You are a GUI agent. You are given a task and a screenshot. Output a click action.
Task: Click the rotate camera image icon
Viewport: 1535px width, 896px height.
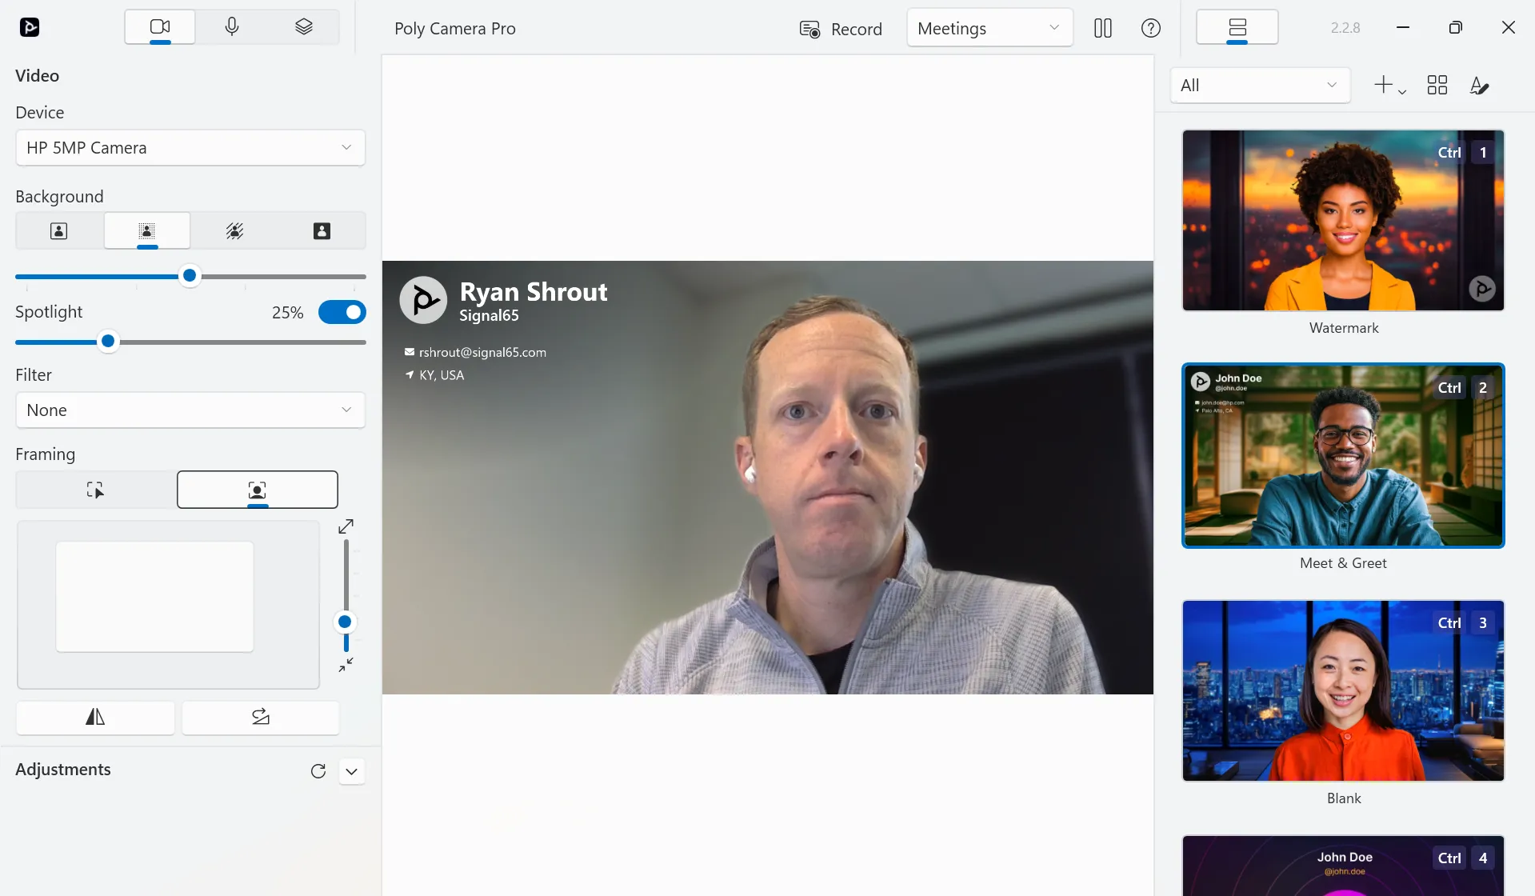coord(261,717)
